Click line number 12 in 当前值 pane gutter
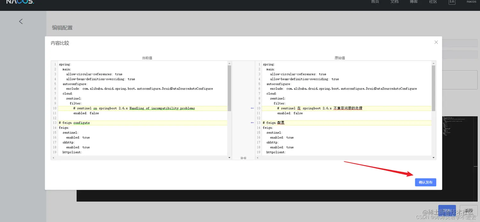Viewport: 480px width, 222px height. 55,118
